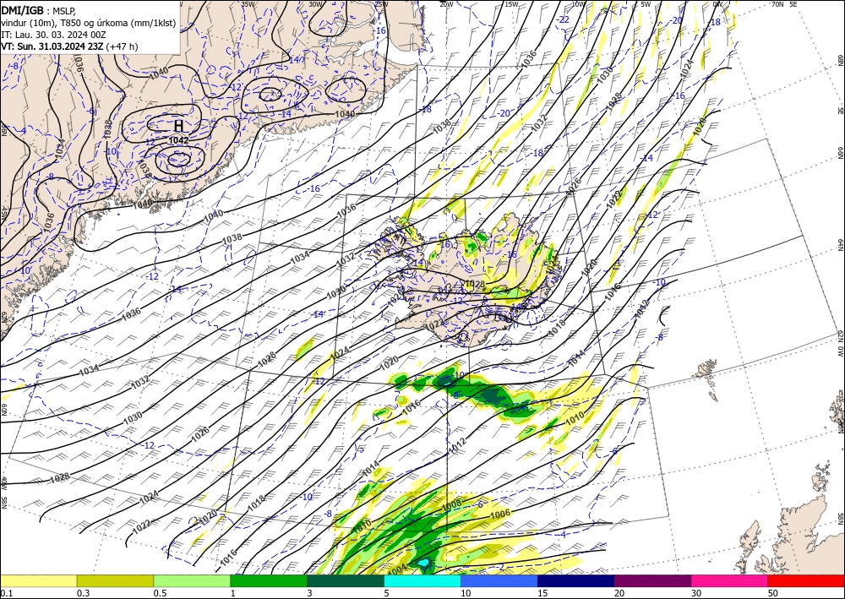
Task: Click the 1006 isobar label
Action: (500, 515)
